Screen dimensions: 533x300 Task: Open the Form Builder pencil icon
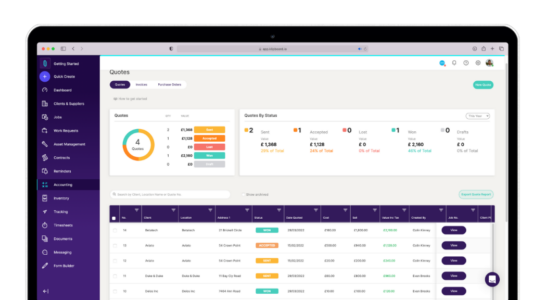(x=45, y=266)
